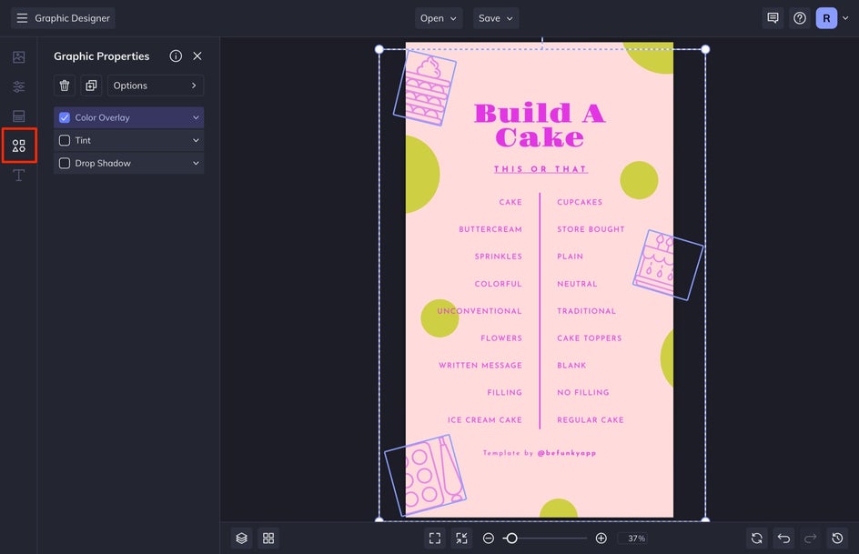Open the Save dropdown menu
This screenshot has width=859, height=554.
[496, 18]
